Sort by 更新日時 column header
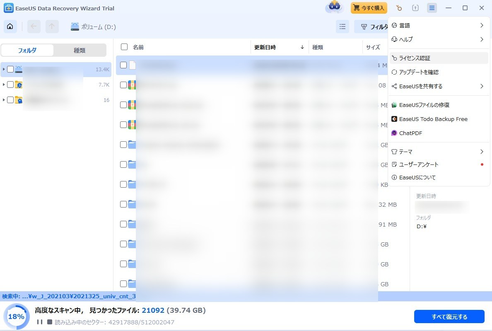 (x=265, y=47)
